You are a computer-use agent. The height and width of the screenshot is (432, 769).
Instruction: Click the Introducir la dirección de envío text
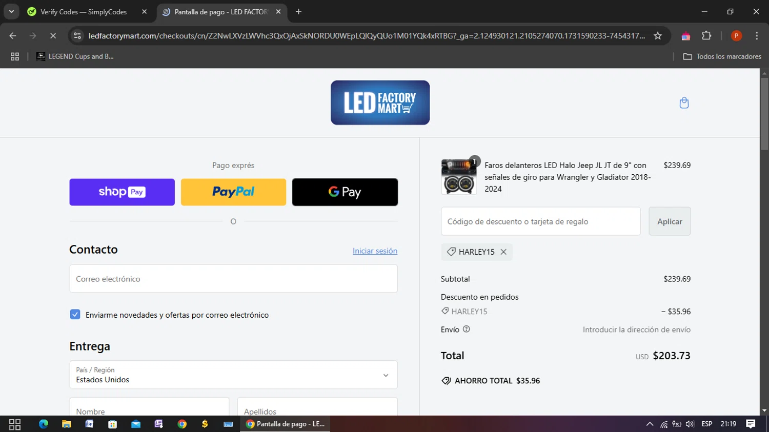click(637, 330)
